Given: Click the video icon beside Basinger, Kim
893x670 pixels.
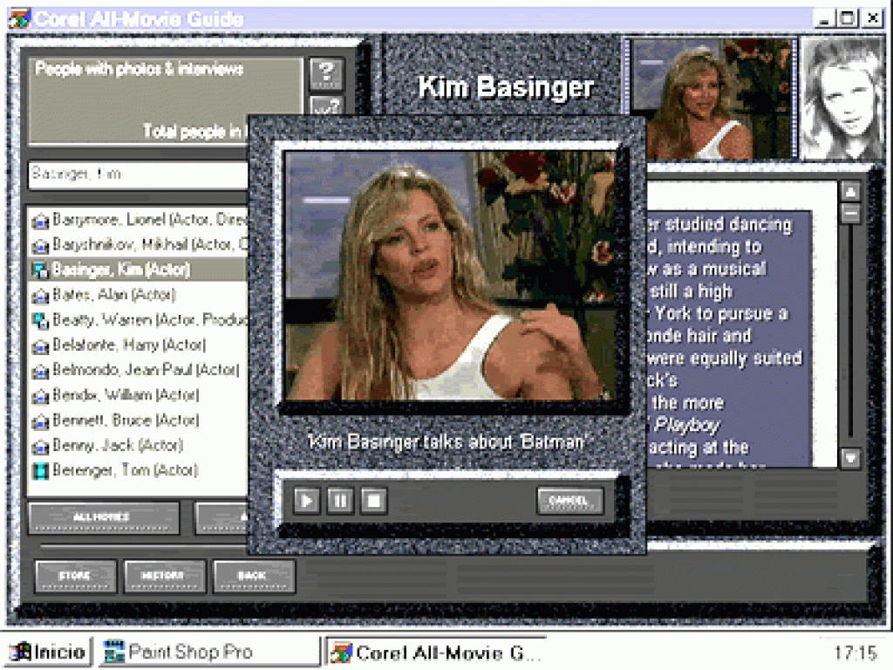Looking at the screenshot, I should pos(39,270).
